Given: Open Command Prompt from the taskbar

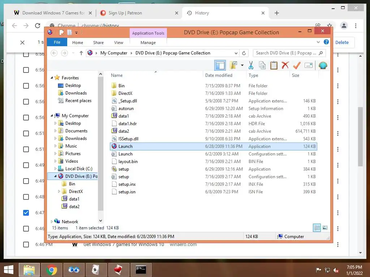Looking at the screenshot, I should 141,270.
